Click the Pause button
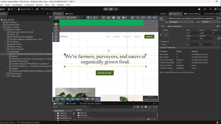 (111, 9)
